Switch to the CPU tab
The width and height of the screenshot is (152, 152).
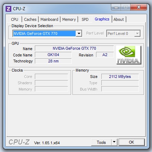click(x=14, y=19)
